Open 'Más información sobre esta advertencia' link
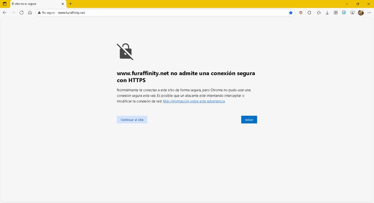This screenshot has height=203, width=374. (x=194, y=101)
